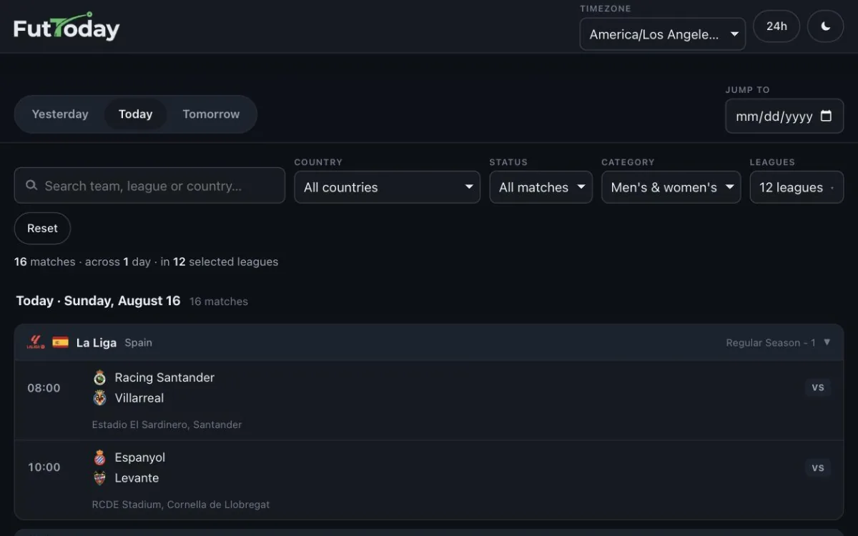Open the 12 leagues dropdown
This screenshot has width=858, height=536.
[x=797, y=187]
